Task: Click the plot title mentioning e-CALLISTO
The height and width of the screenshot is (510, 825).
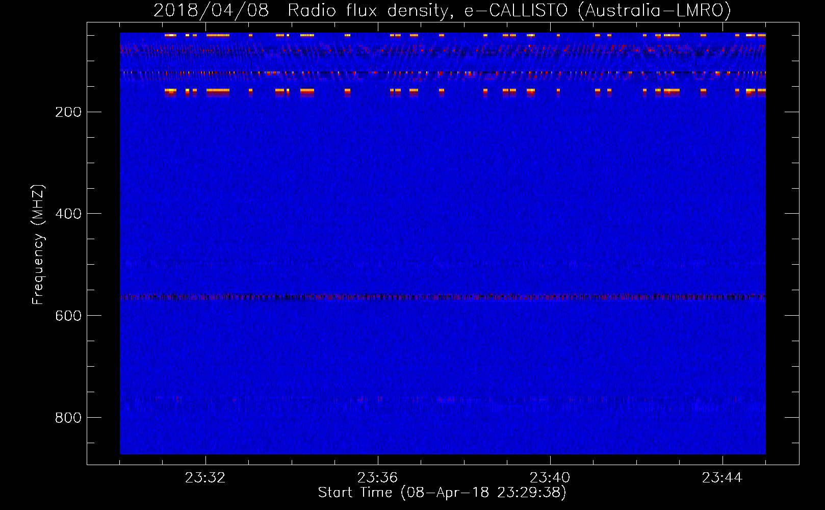Action: (442, 11)
